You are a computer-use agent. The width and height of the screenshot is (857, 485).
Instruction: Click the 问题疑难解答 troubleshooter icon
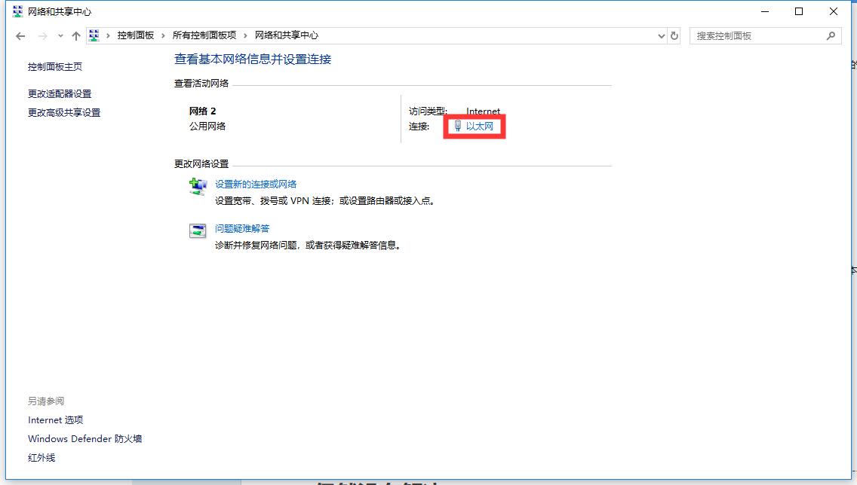click(x=198, y=231)
